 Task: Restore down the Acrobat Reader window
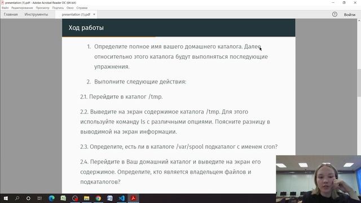tap(344, 3)
